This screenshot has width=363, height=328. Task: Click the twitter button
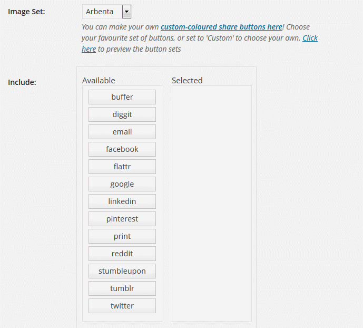(122, 306)
